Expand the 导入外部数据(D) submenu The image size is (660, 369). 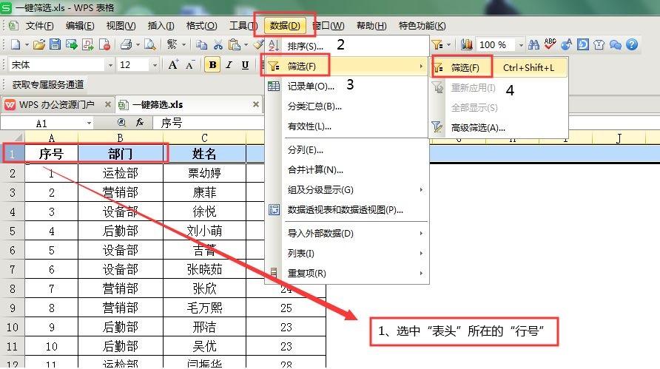(x=421, y=233)
